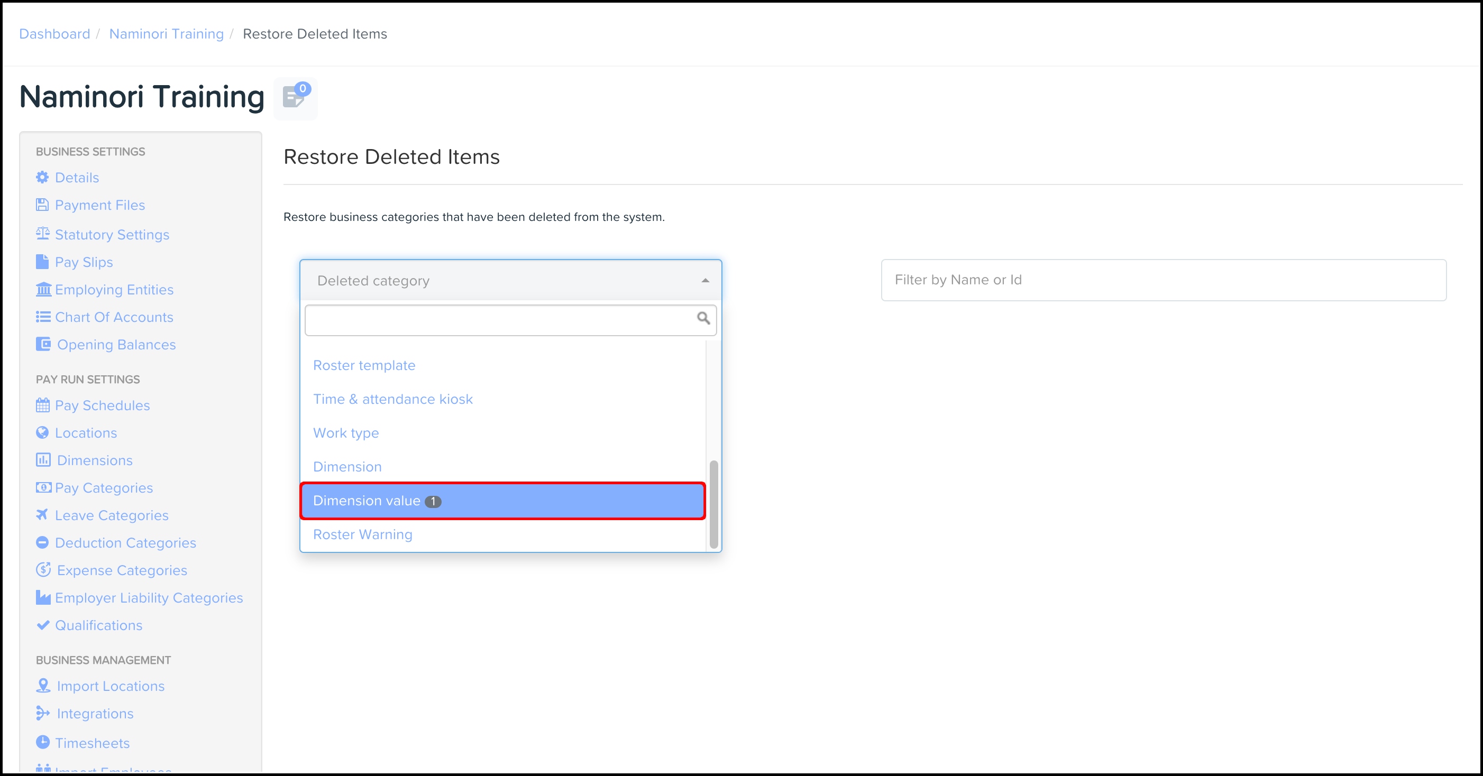Image resolution: width=1483 pixels, height=776 pixels.
Task: Click the Locations globe icon
Action: 42,432
